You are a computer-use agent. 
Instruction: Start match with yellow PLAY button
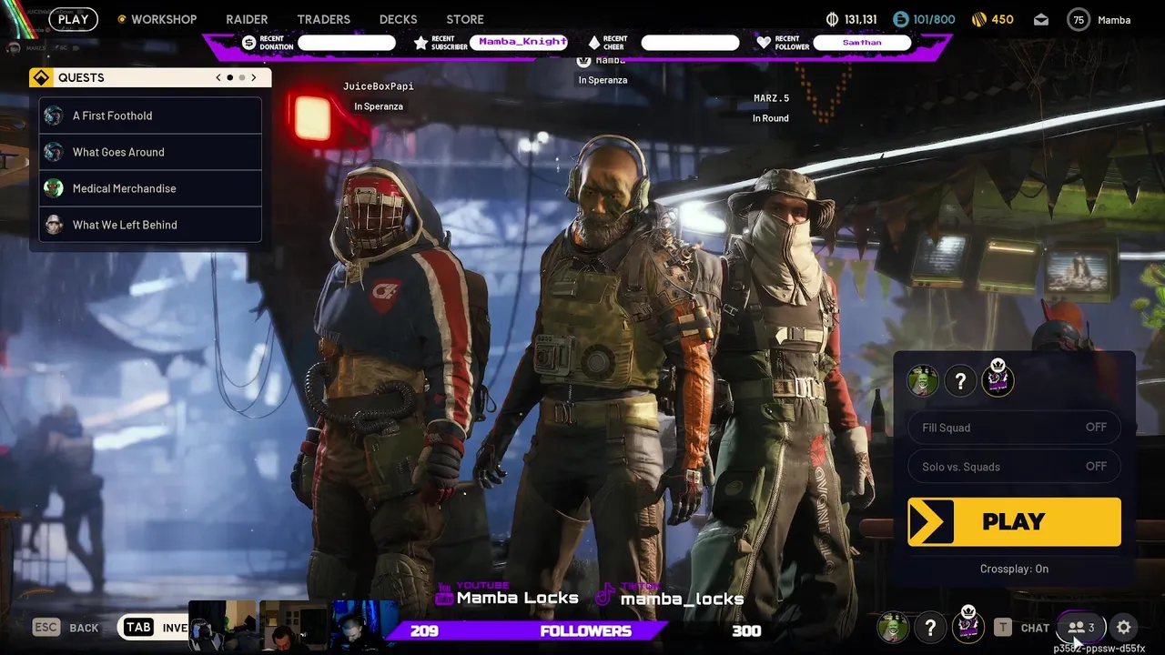tap(1014, 521)
